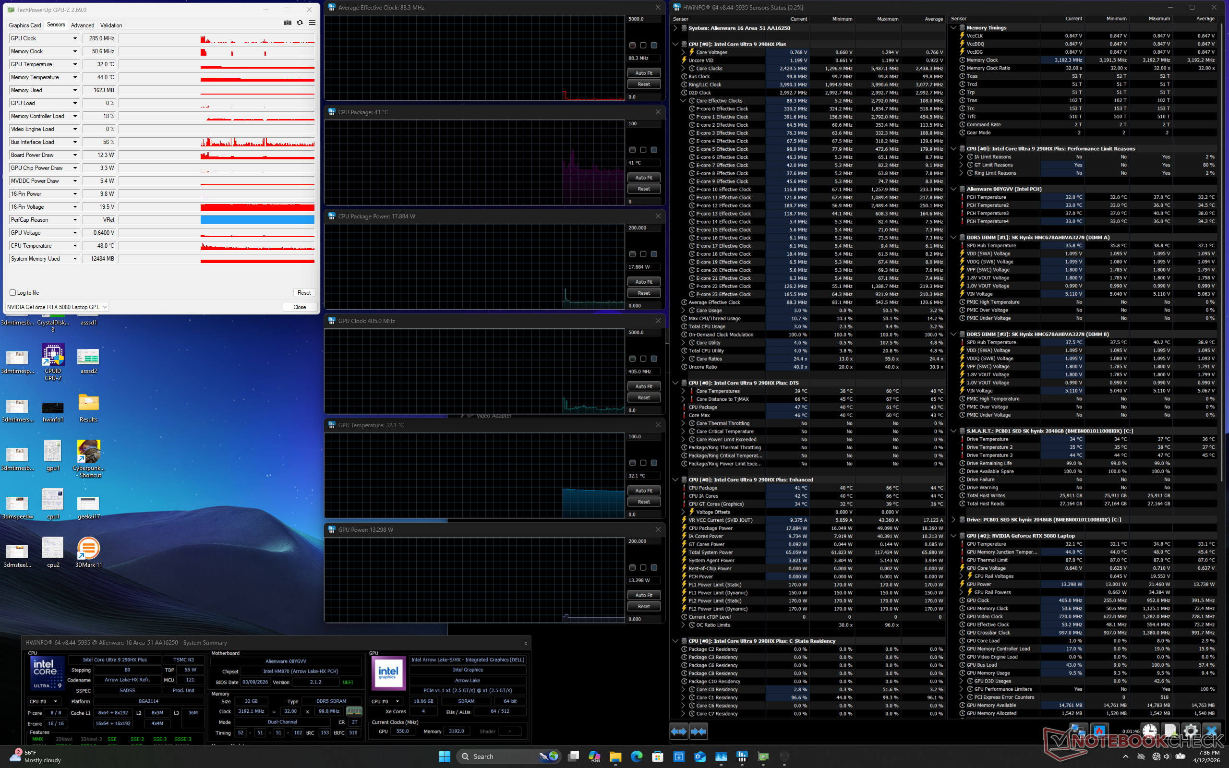This screenshot has height=768, width=1229.
Task: Click Auto Fit in GPU Temperature graph
Action: 643,491
